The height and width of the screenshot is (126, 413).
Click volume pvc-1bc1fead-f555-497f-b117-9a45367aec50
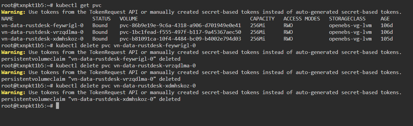click(x=180, y=32)
